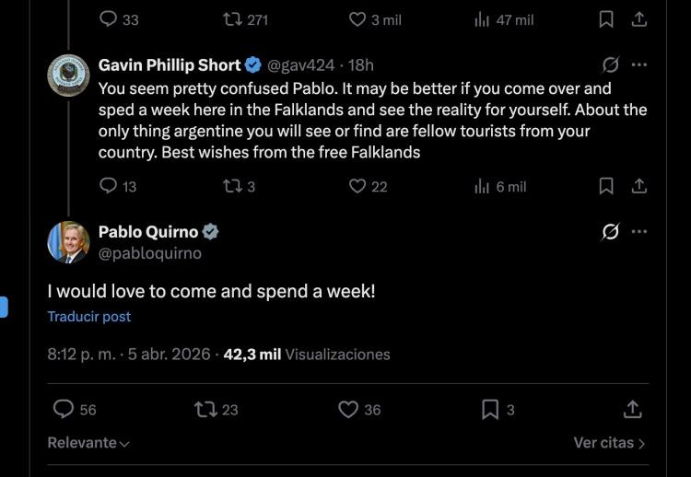Open more options menu on Gavin's tweet
The width and height of the screenshot is (691, 477).
click(639, 65)
